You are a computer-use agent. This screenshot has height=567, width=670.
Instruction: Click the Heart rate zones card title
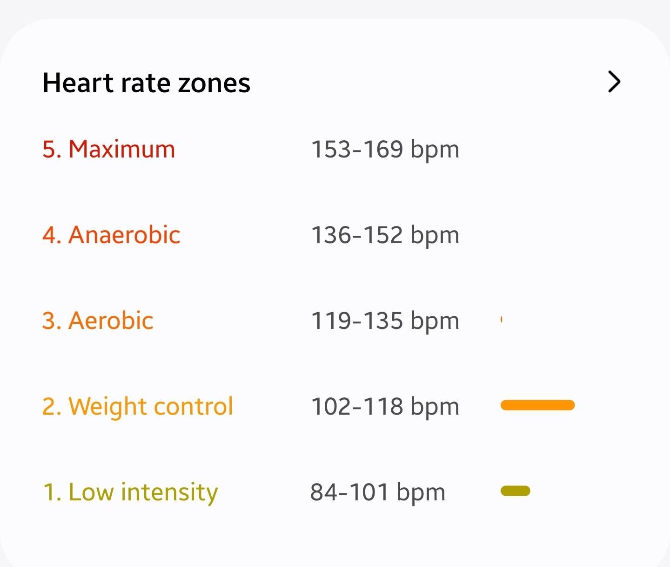pyautogui.click(x=146, y=82)
